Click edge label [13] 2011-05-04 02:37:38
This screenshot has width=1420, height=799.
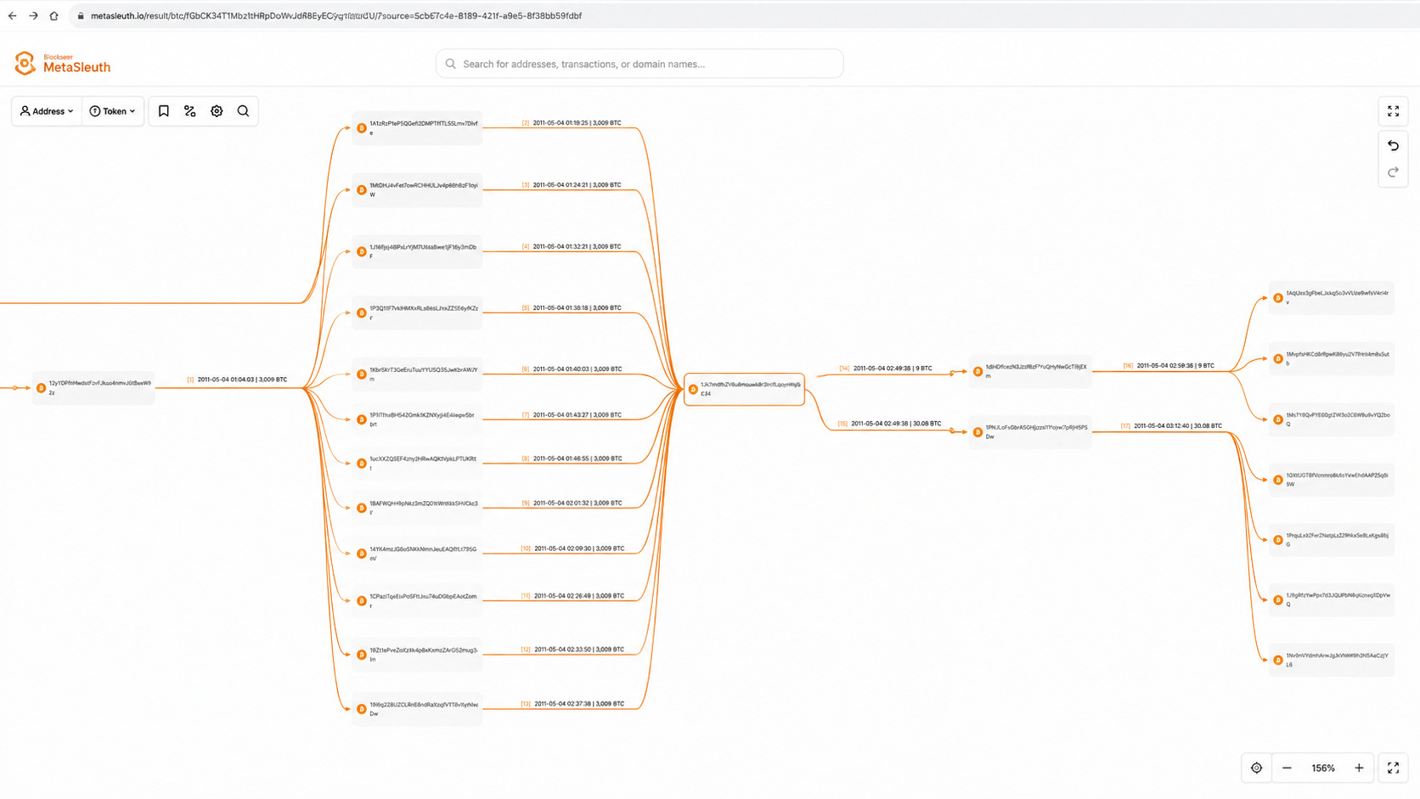coord(572,704)
